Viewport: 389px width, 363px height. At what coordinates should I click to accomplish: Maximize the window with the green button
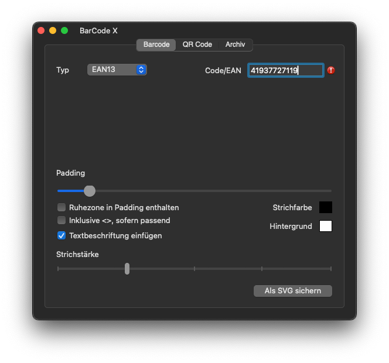(64, 30)
